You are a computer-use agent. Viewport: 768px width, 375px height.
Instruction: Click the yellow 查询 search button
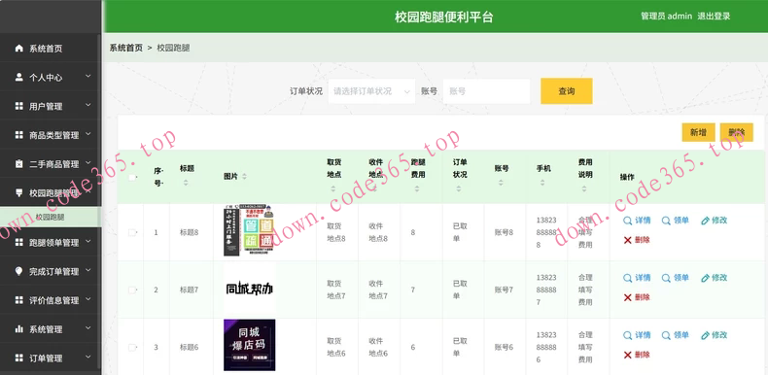click(567, 91)
